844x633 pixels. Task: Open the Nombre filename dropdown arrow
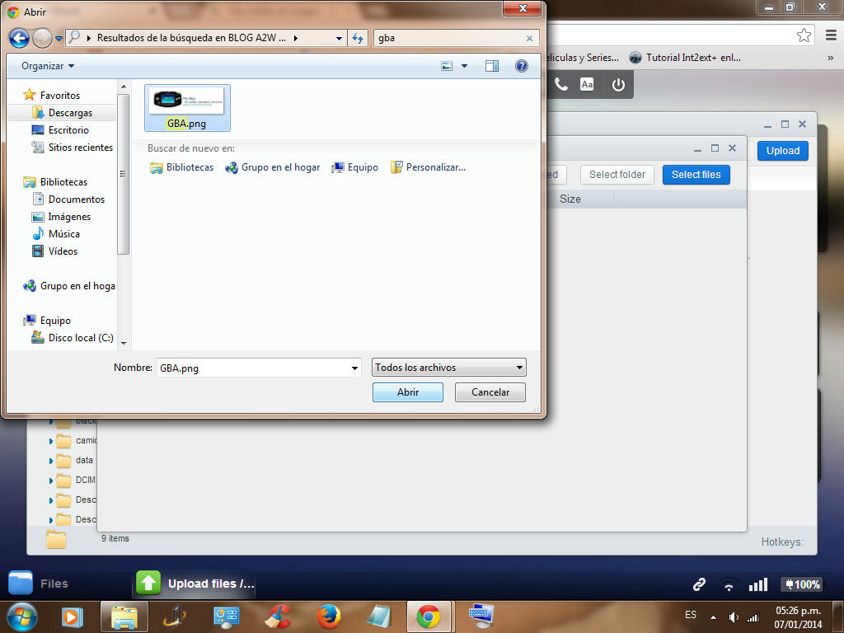click(354, 368)
